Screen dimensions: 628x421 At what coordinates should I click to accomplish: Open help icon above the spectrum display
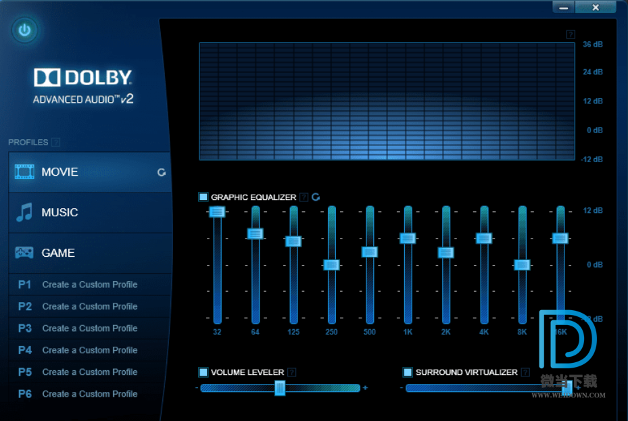point(571,34)
